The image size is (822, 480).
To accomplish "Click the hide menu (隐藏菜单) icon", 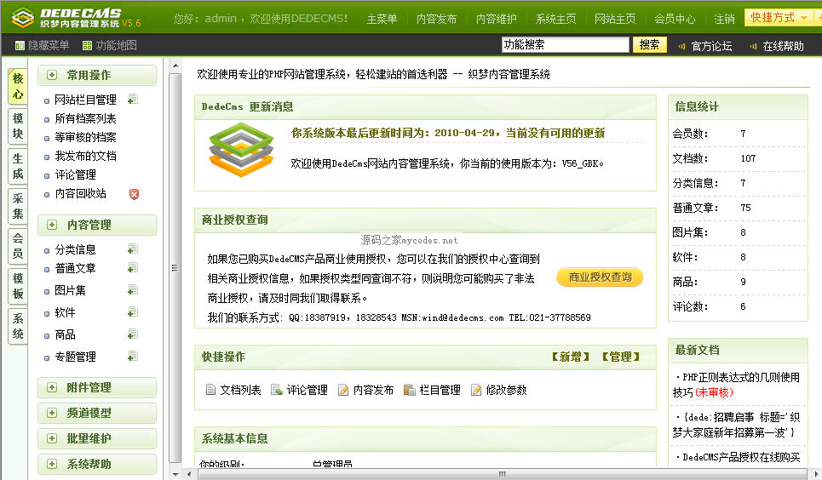I will (x=20, y=46).
